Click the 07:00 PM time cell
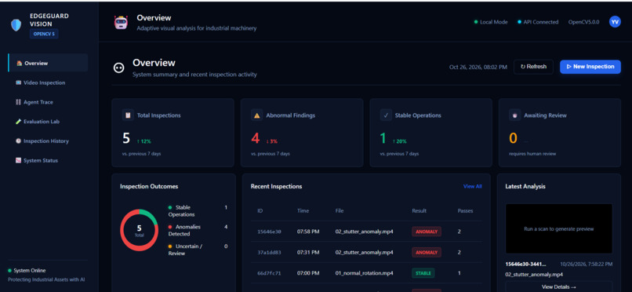 point(308,273)
